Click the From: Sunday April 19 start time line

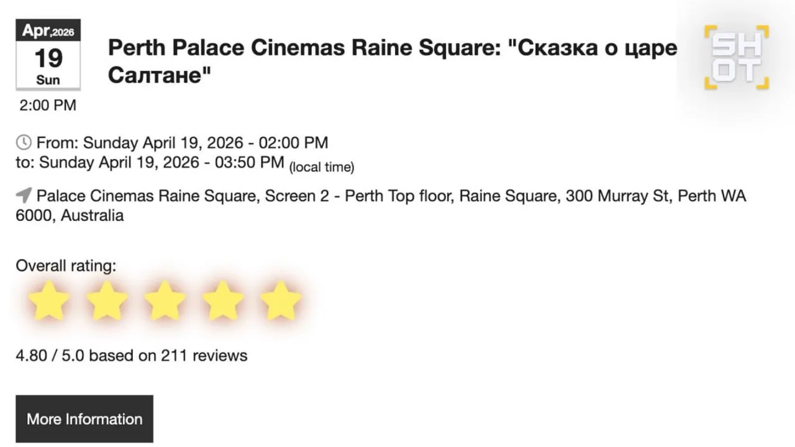181,143
